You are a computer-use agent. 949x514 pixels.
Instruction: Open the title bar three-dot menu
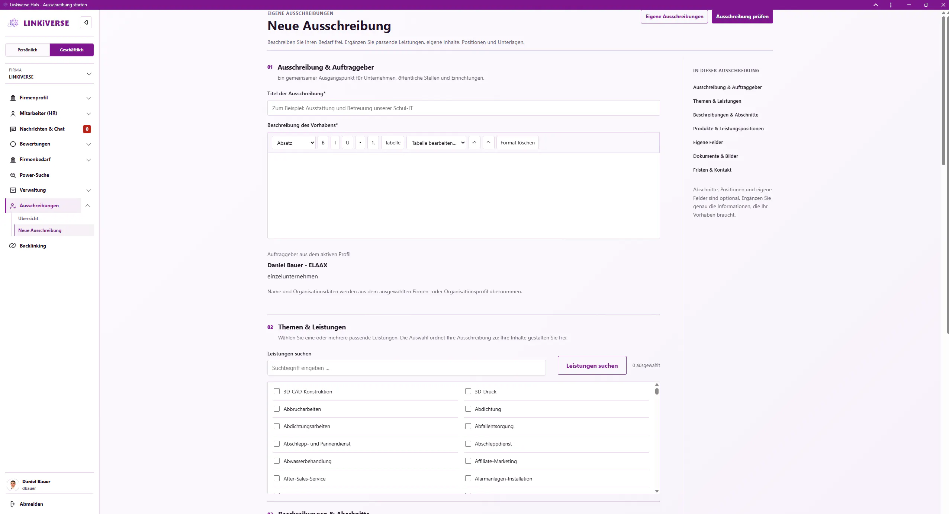click(891, 5)
